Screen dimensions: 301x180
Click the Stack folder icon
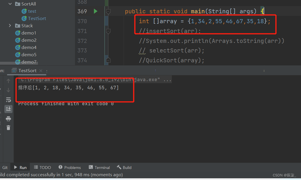tap(18, 26)
